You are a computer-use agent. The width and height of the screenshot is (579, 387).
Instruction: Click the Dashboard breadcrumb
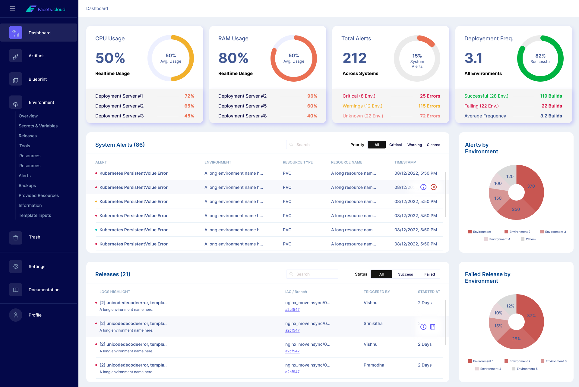(97, 8)
